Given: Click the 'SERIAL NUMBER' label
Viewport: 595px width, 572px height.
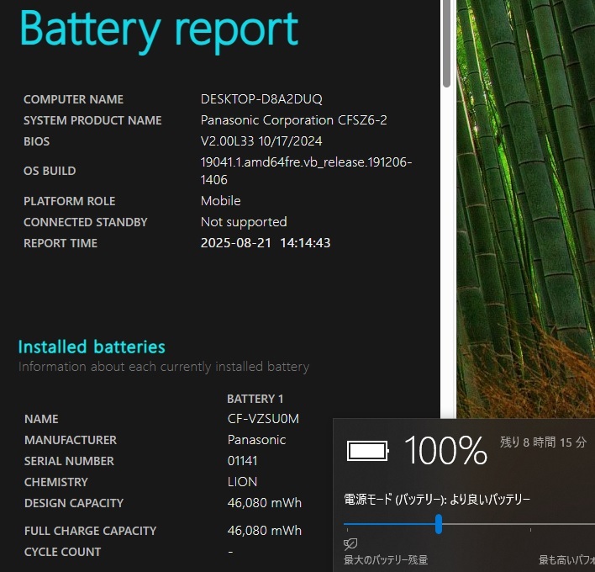Looking at the screenshot, I should 69,461.
